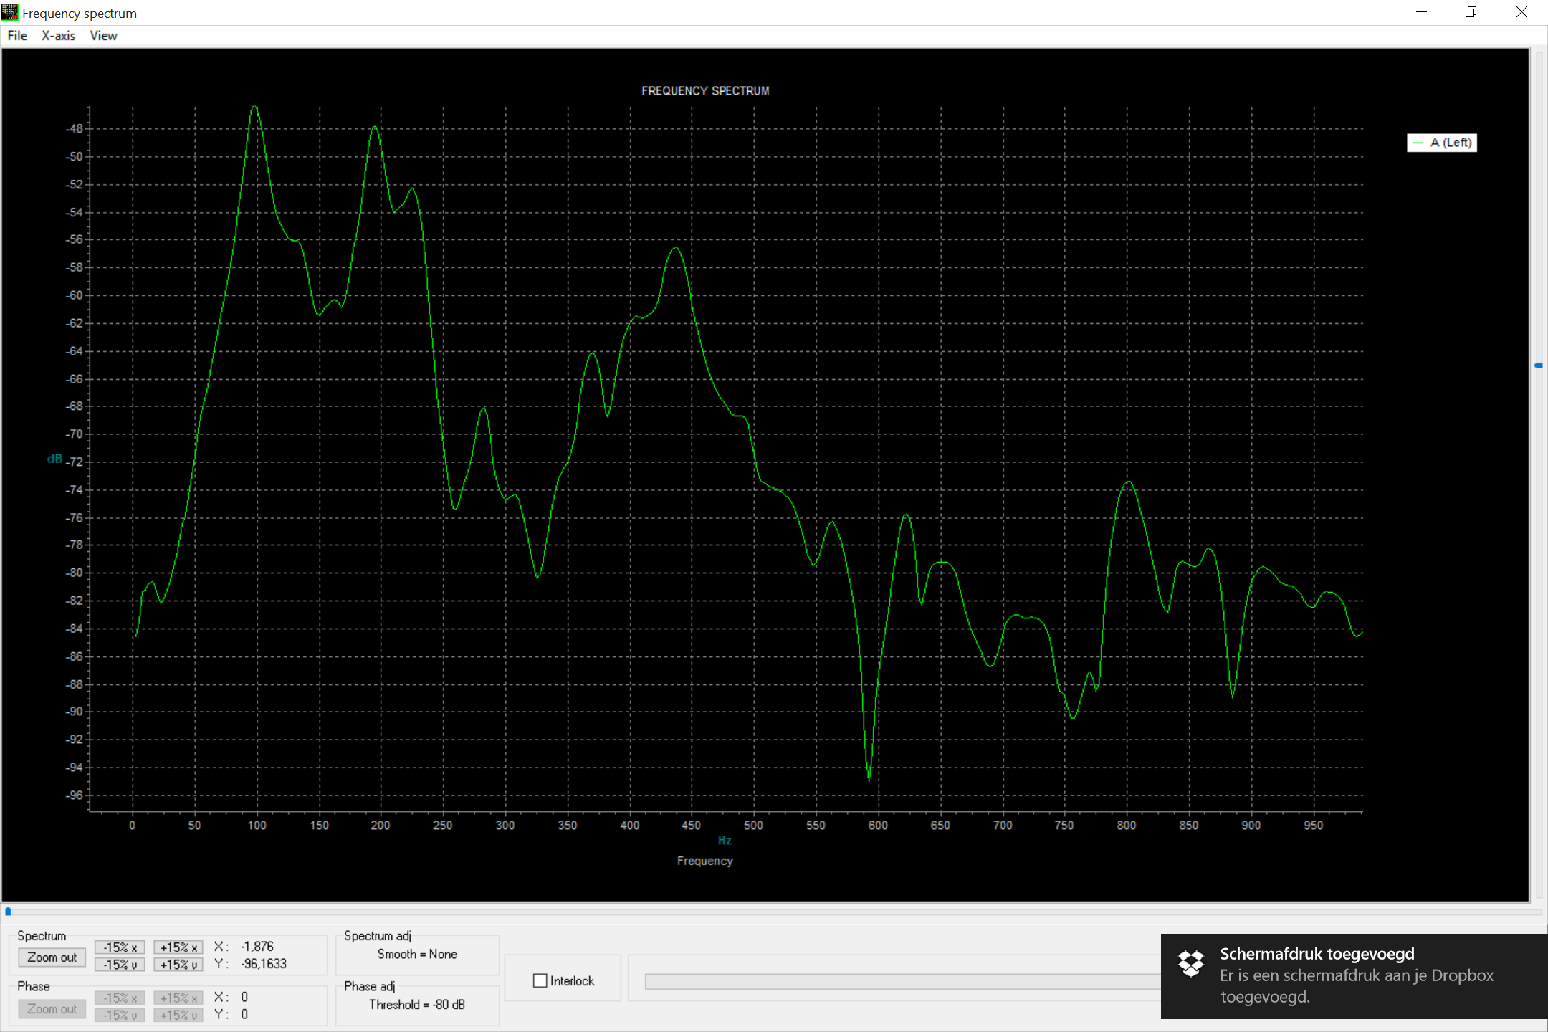Open the X-axis menu
Viewport: 1548px width, 1032px height.
[58, 36]
